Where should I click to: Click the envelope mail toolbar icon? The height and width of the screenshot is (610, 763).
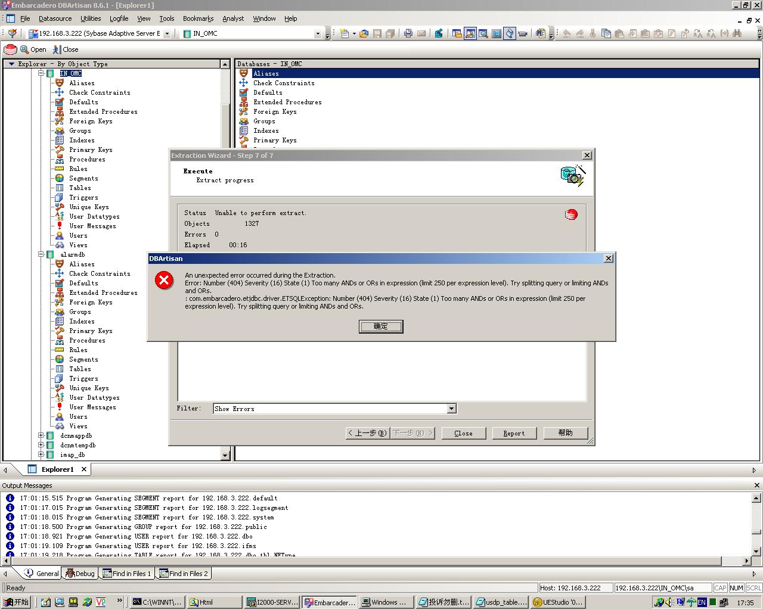click(421, 33)
